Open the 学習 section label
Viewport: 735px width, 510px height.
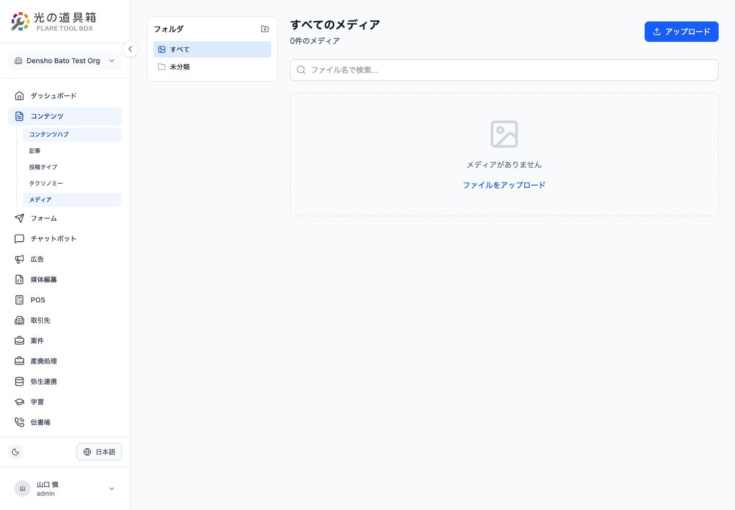click(37, 402)
